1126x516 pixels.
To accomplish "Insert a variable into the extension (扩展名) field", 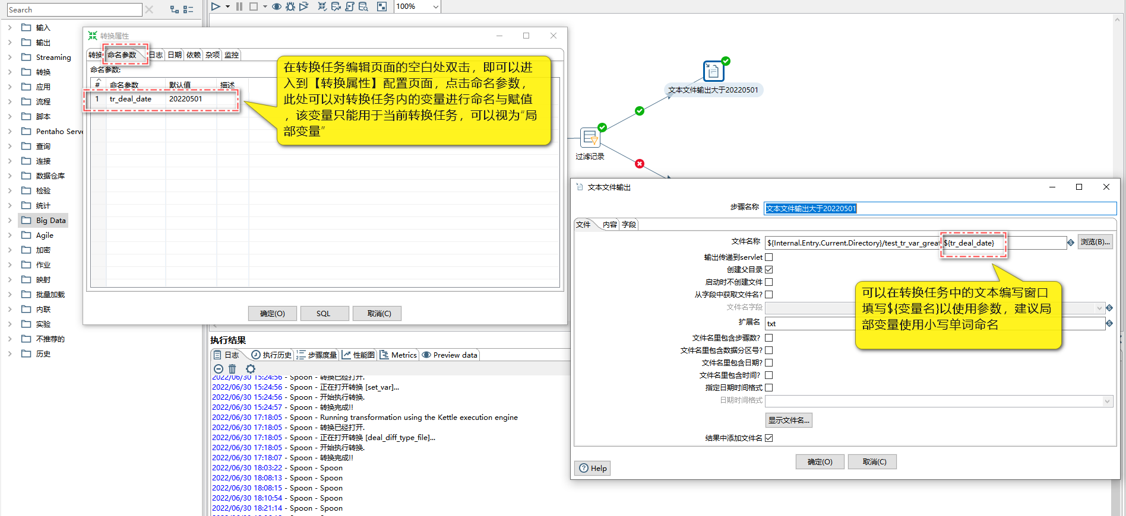I will (1109, 323).
